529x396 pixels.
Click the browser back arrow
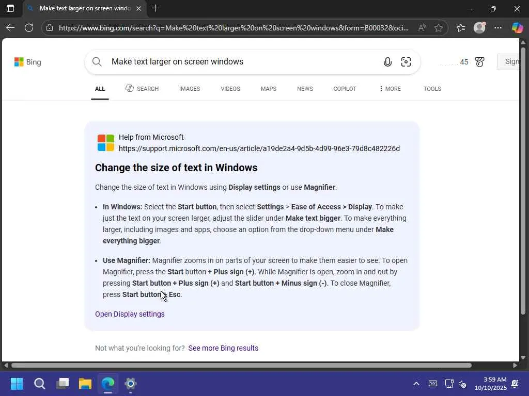(10, 28)
